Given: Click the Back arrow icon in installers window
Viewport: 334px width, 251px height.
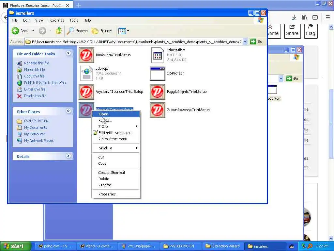Looking at the screenshot, I should tap(15, 31).
